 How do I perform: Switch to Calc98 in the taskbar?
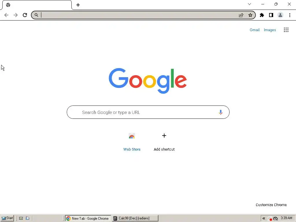pyautogui.click(x=135, y=219)
